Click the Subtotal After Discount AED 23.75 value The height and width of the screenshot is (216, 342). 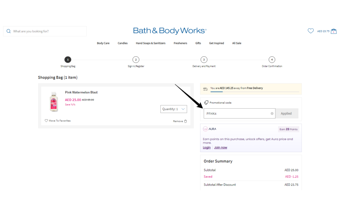coord(291,184)
